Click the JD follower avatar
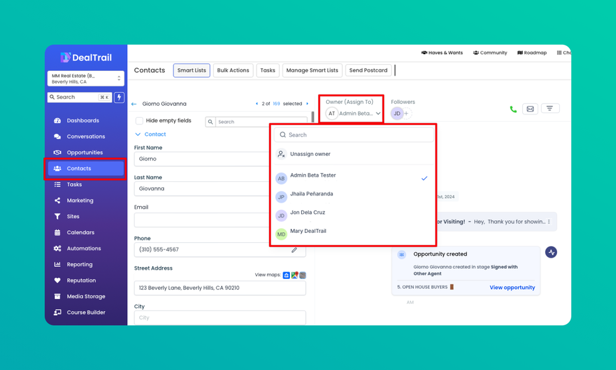The width and height of the screenshot is (616, 370). pyautogui.click(x=397, y=113)
